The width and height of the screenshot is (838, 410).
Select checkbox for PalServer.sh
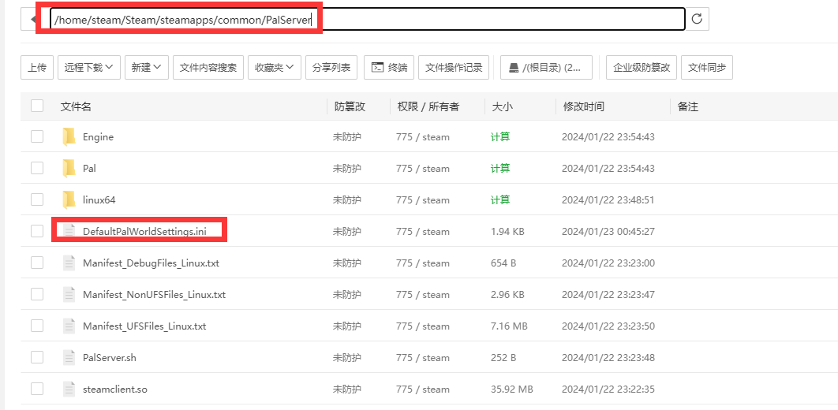click(x=37, y=357)
